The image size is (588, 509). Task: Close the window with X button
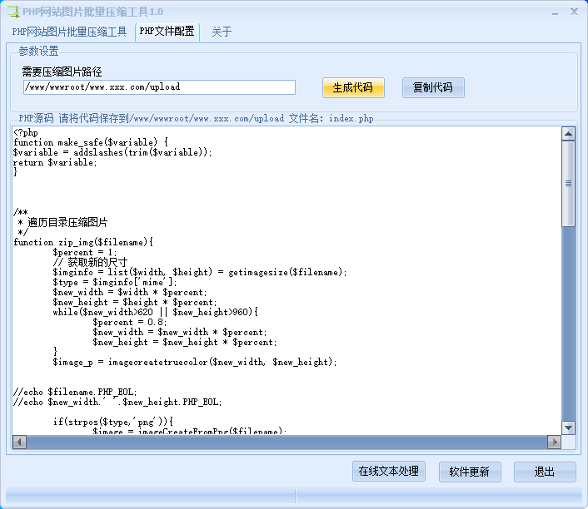coord(574,12)
